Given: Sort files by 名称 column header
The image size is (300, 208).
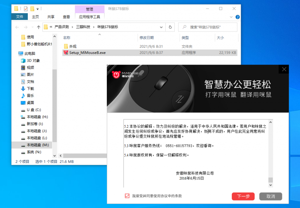Looking at the screenshot, I should (67, 38).
